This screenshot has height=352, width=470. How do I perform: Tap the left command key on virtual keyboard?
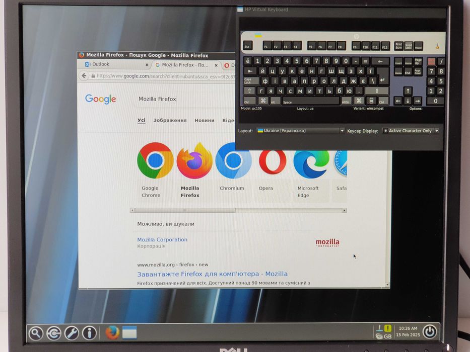[x=263, y=101]
